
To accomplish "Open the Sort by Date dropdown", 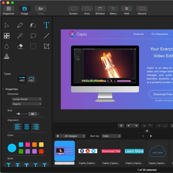I will point(111,136).
